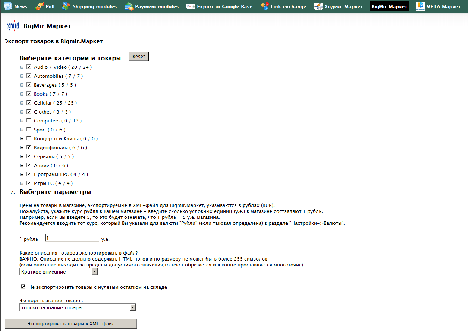Click the 'Computers ( 0 / 13 )' label
Viewport: 468px width, 332px height.
click(x=58, y=121)
